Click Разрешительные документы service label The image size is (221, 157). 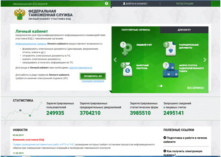click(x=189, y=46)
